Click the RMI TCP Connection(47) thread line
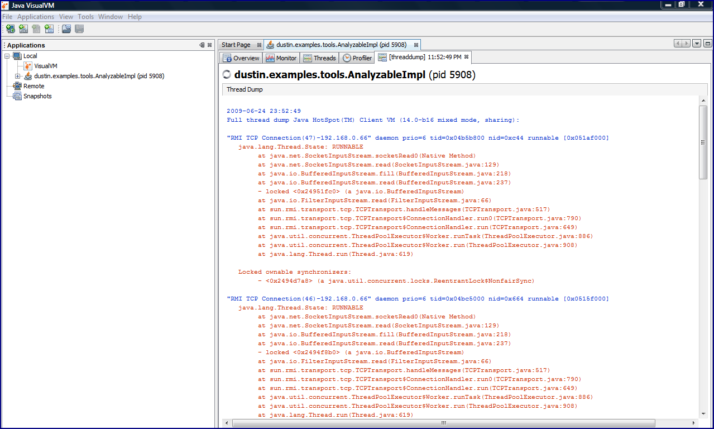This screenshot has width=714, height=429. tap(418, 138)
